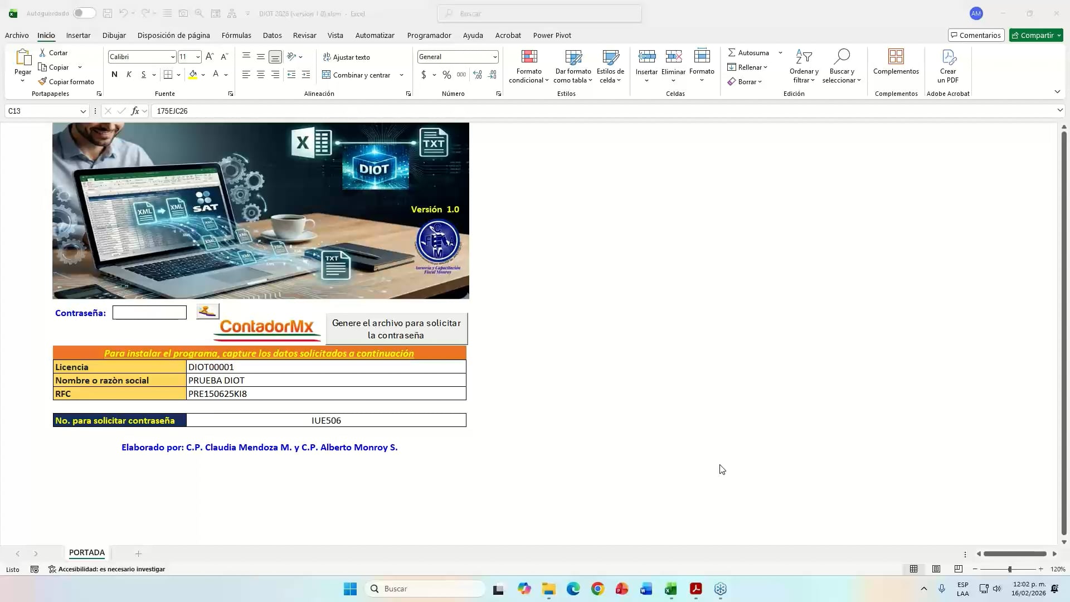Click the Insertar cells icon
Viewport: 1070px width, 602px height.
[646, 57]
